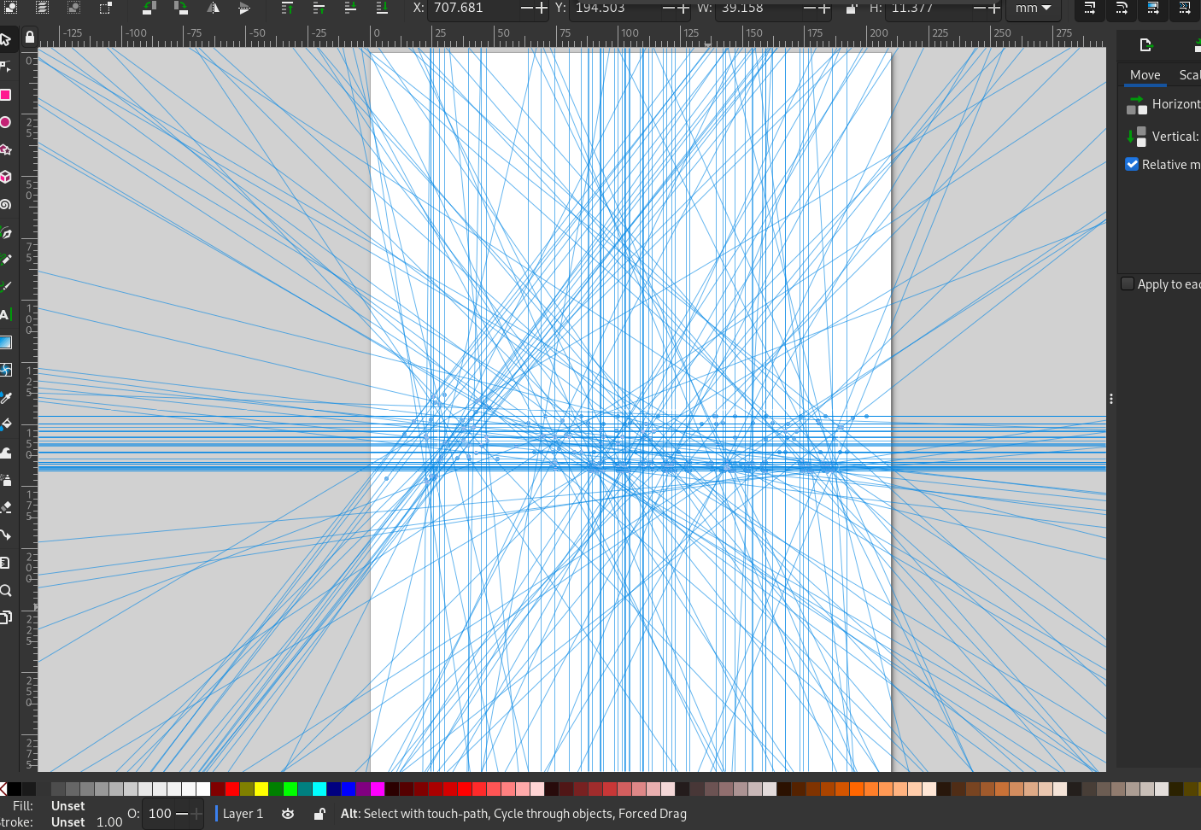Click Select All objects icon

[x=11, y=8]
